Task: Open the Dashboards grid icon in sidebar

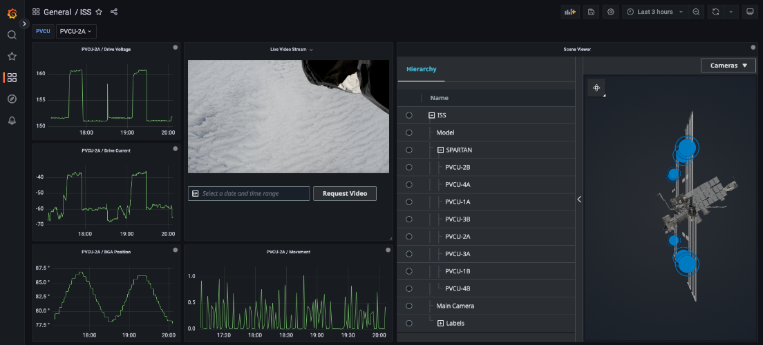Action: tap(12, 78)
